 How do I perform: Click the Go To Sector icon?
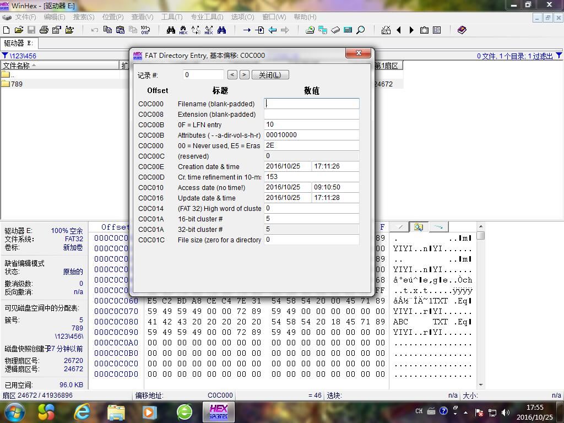pyautogui.click(x=259, y=30)
